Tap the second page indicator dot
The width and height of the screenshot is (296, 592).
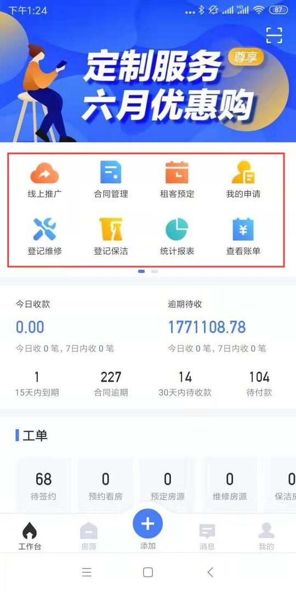point(155,271)
